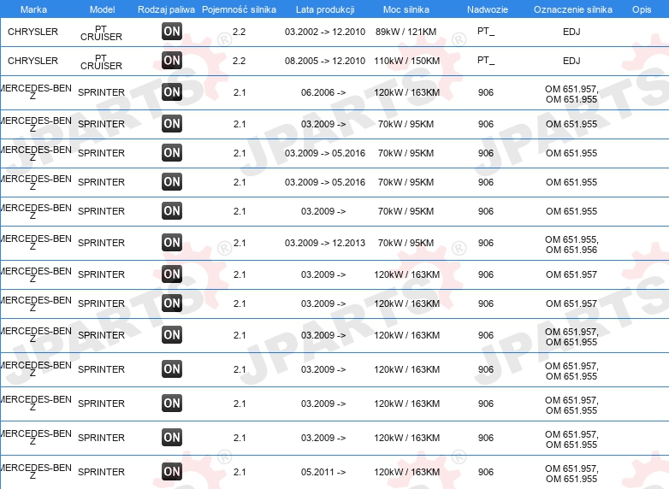Select 2.1 capacity in the 06.2006 row
The image size is (669, 489).
click(x=240, y=92)
